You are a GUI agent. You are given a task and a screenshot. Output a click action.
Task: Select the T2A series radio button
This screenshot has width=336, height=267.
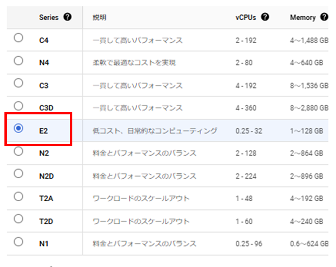(18, 196)
